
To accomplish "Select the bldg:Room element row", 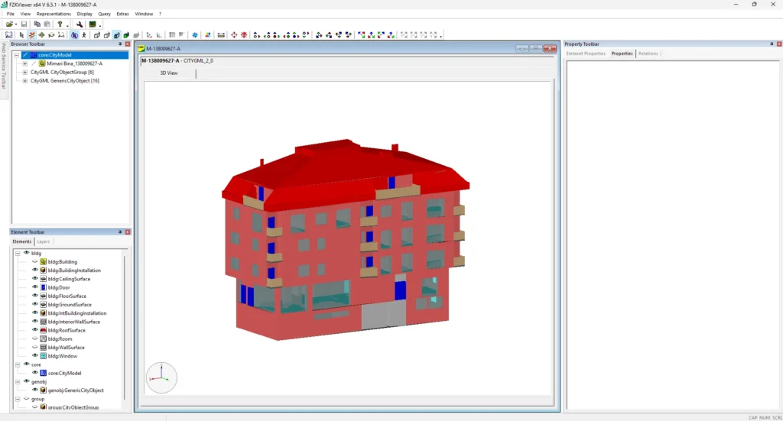I will (x=60, y=338).
